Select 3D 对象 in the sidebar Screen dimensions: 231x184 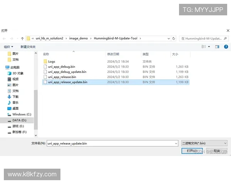click(x=18, y=73)
